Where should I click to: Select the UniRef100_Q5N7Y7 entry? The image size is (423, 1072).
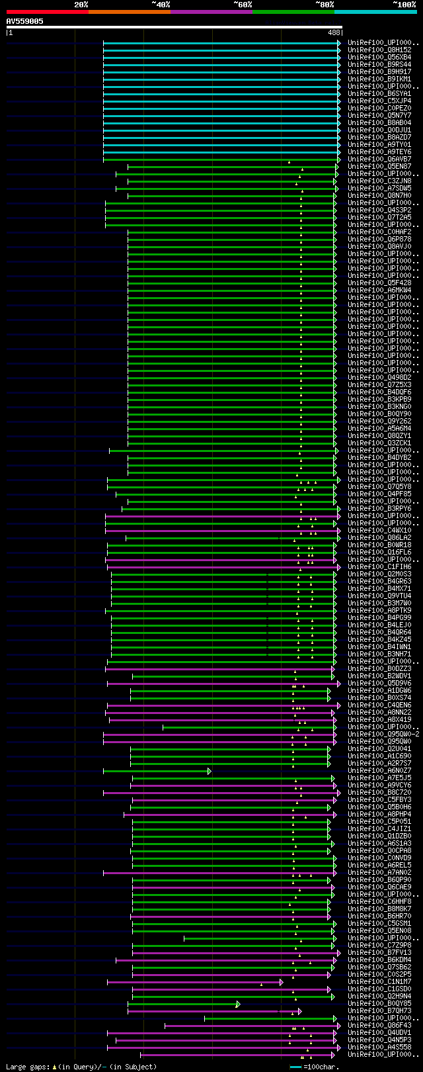click(379, 115)
